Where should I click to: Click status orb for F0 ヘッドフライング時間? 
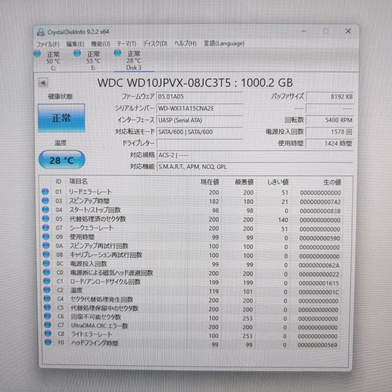coord(48,342)
